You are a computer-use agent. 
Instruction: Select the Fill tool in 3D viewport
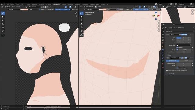point(81,27)
